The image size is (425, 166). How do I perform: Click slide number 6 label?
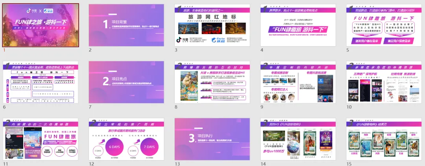pos(4,107)
